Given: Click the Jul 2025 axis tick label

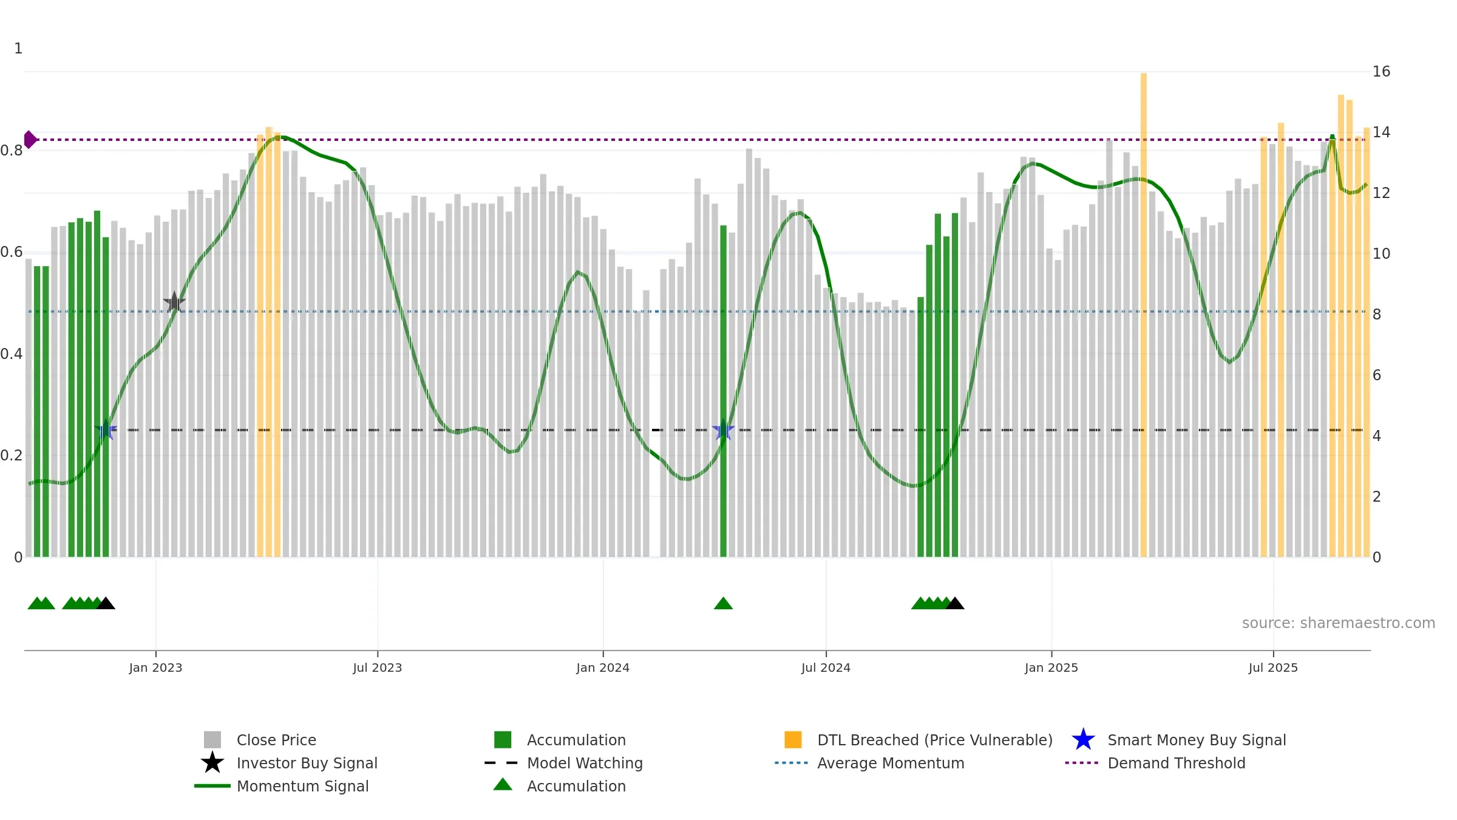Looking at the screenshot, I should pyautogui.click(x=1273, y=668).
